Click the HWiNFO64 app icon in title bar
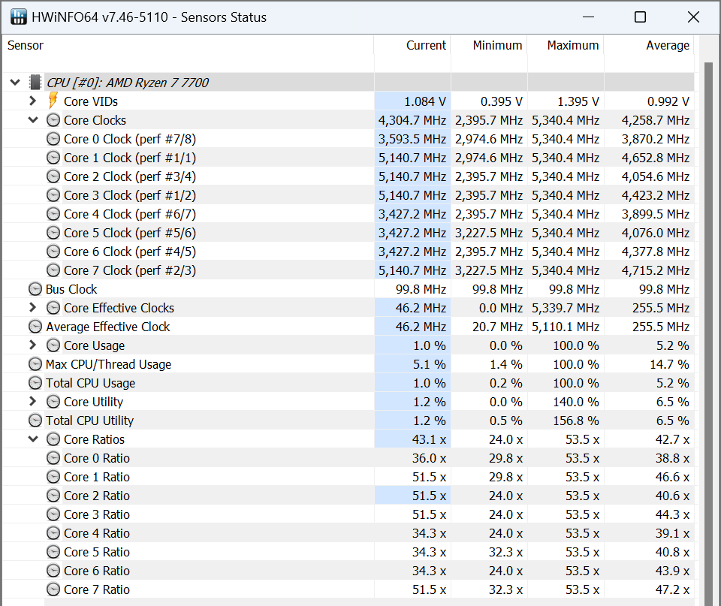The width and height of the screenshot is (721, 606). (x=18, y=17)
